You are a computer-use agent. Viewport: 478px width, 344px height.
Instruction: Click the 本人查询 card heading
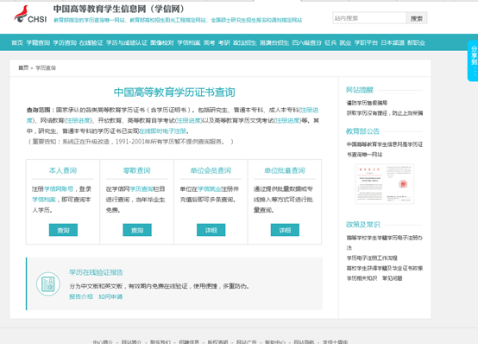point(63,170)
